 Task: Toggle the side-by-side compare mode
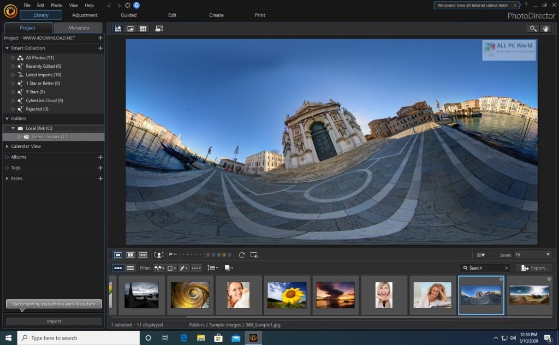pyautogui.click(x=130, y=254)
